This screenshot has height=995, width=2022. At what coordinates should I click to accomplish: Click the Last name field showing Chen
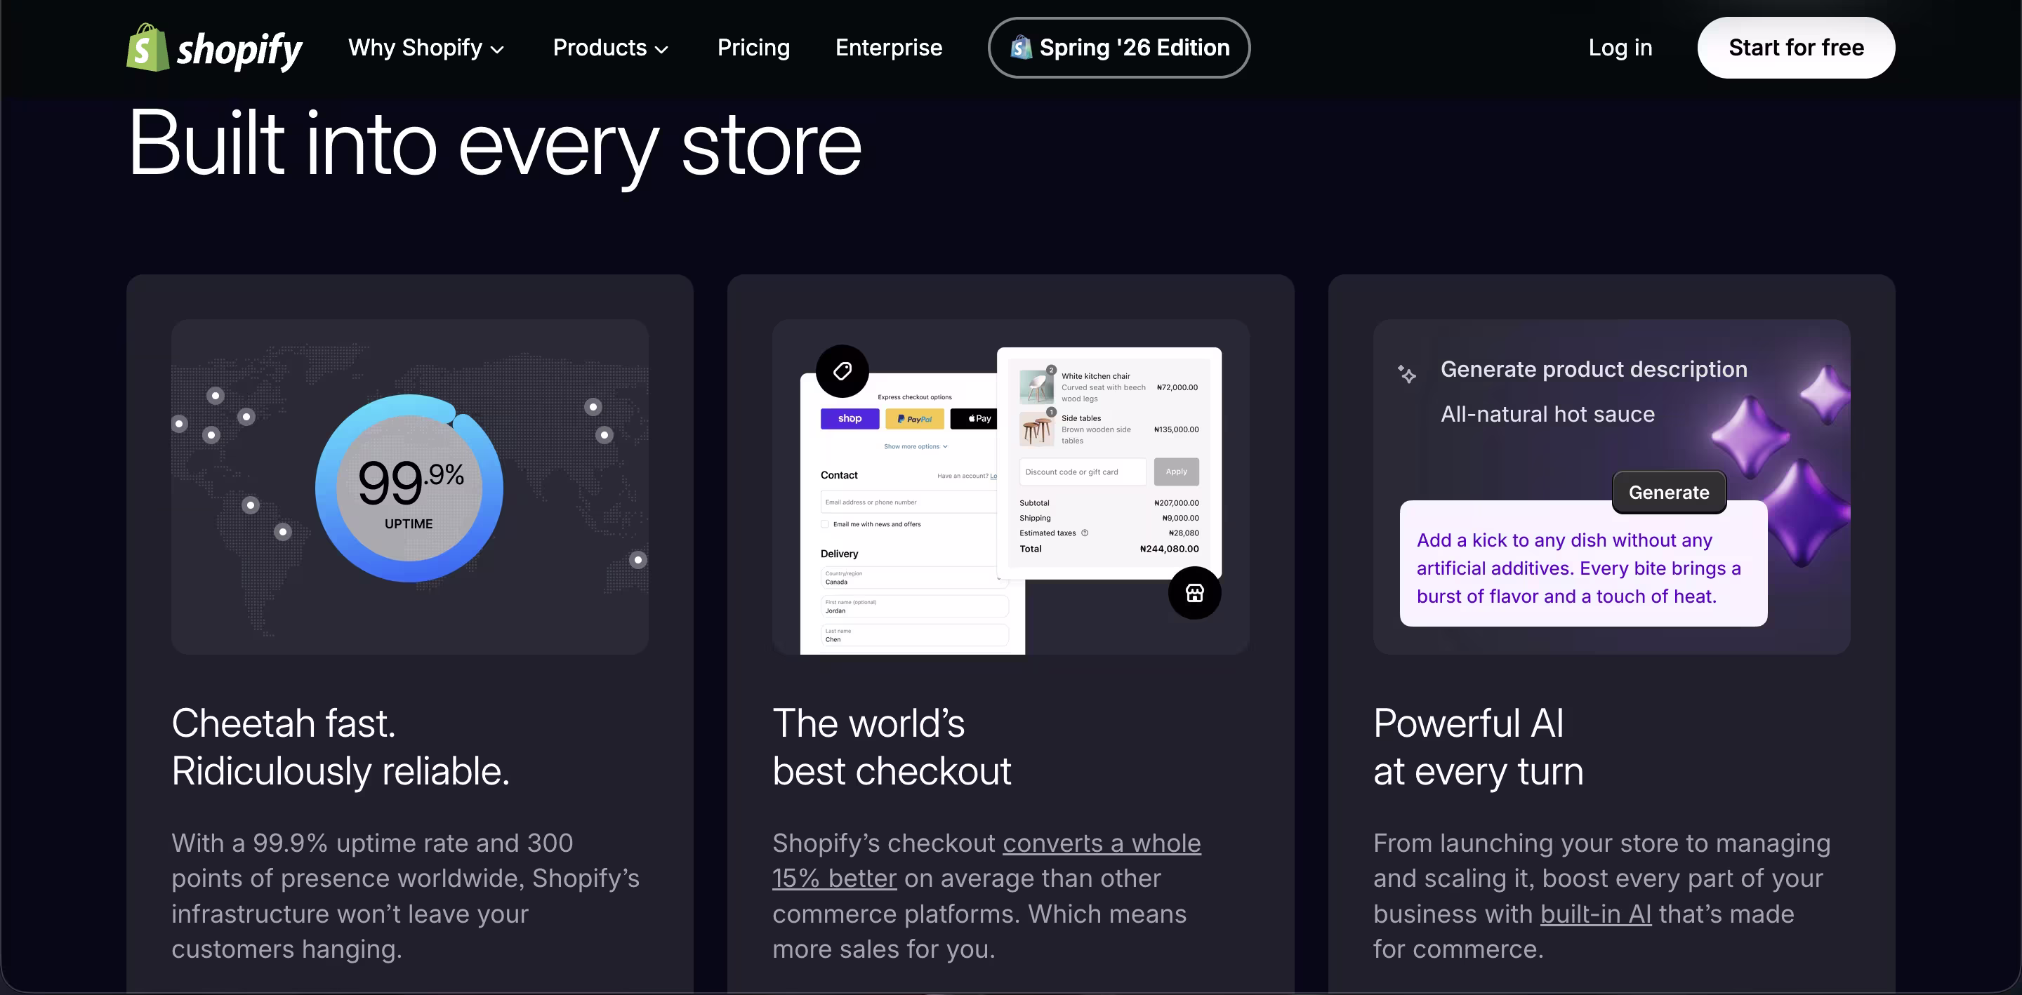(913, 635)
